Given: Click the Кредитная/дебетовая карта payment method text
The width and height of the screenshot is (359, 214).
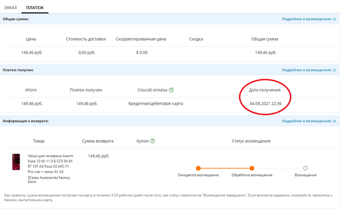Looking at the screenshot, I should click(x=155, y=104).
